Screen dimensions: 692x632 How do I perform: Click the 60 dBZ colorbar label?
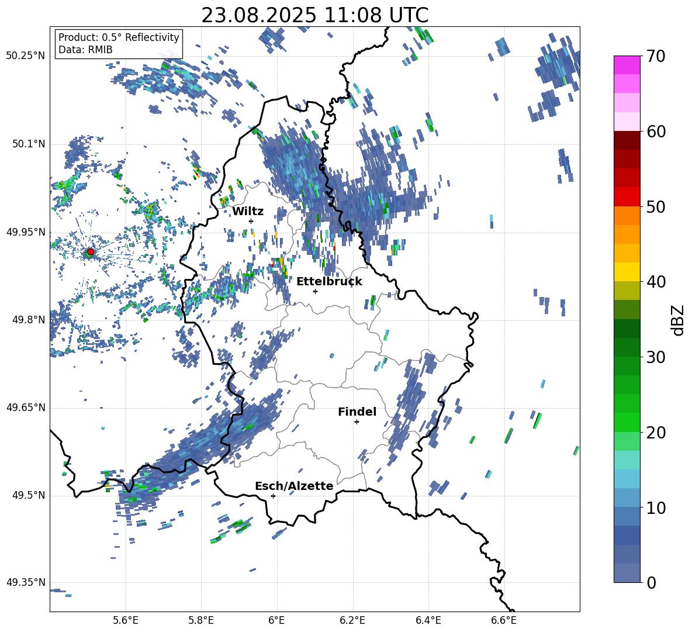[656, 132]
